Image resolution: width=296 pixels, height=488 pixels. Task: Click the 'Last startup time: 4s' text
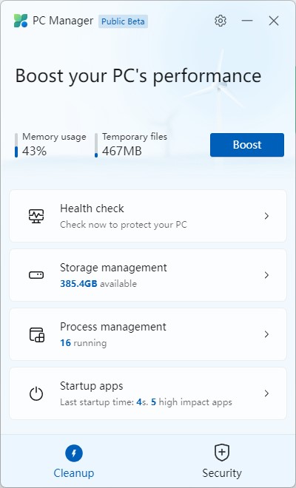104,401
